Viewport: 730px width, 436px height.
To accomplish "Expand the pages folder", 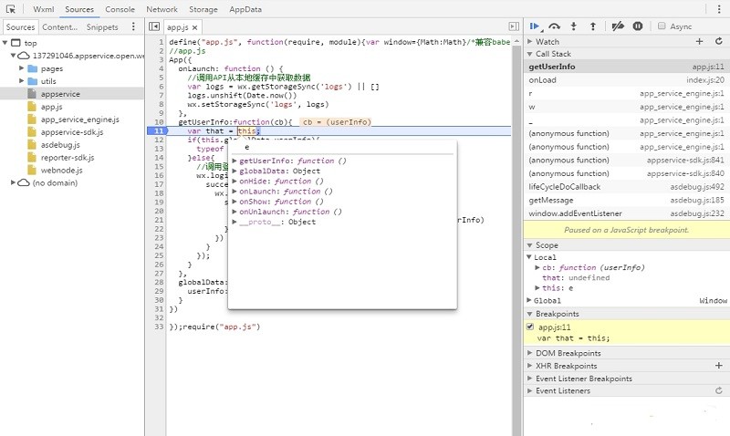I will [22, 68].
